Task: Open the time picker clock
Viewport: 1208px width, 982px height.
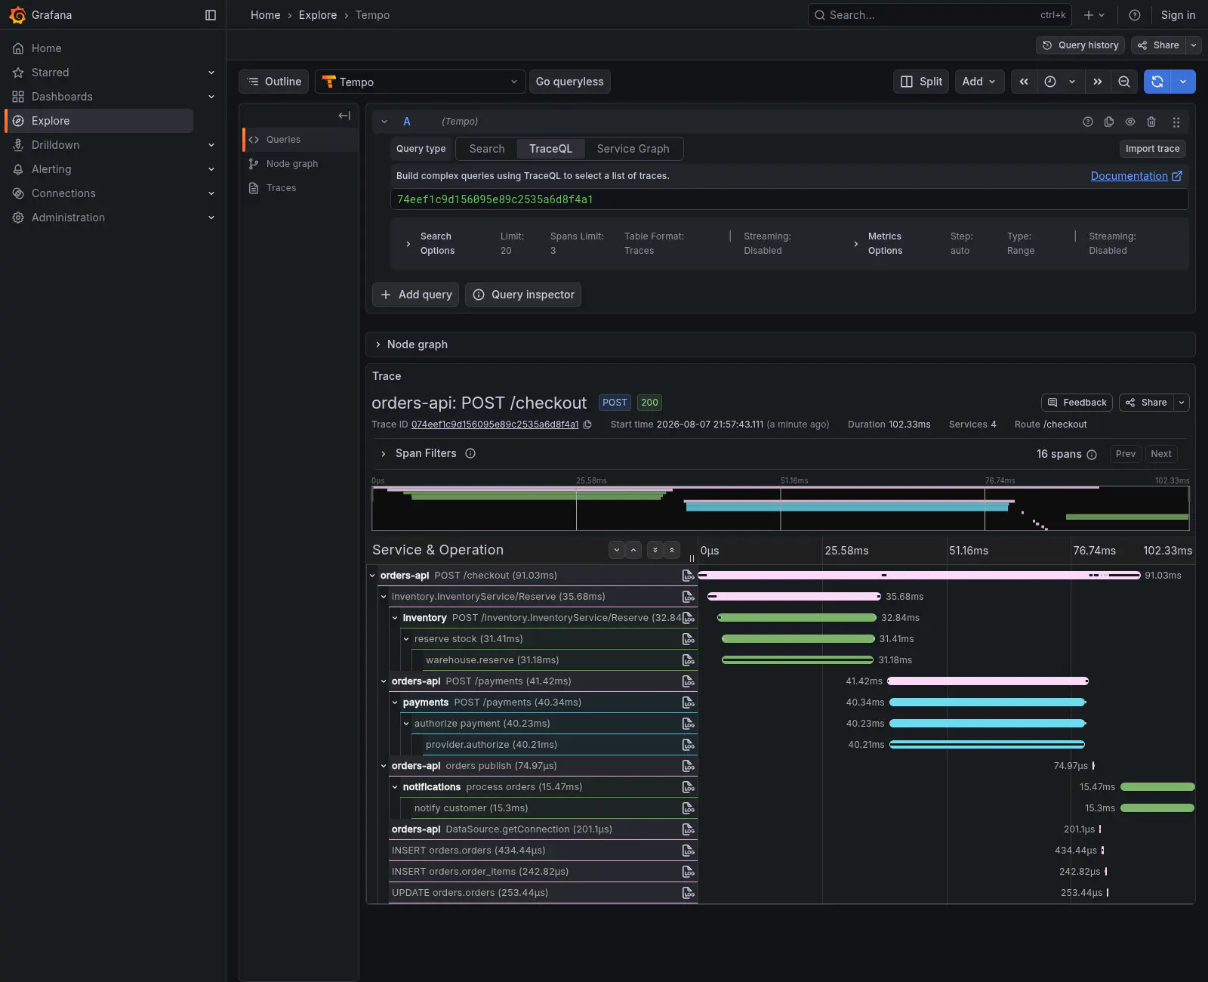Action: (1050, 82)
